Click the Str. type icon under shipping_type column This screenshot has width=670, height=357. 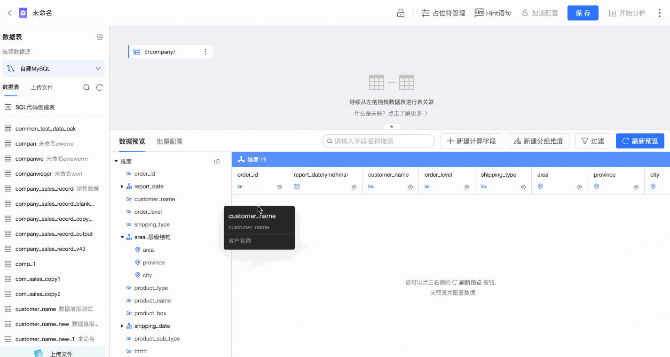click(x=484, y=186)
